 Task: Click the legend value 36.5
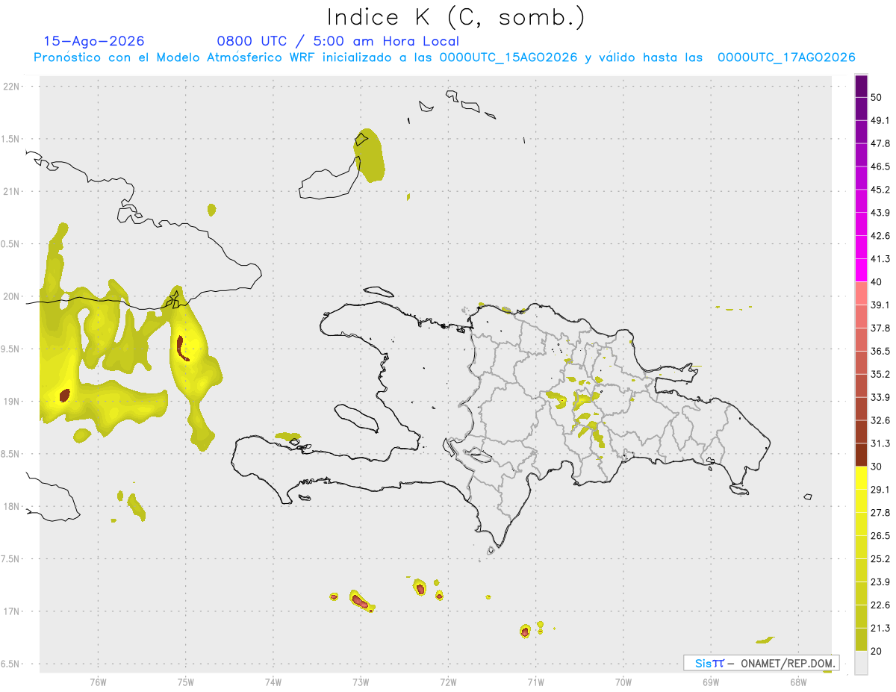pyautogui.click(x=880, y=351)
